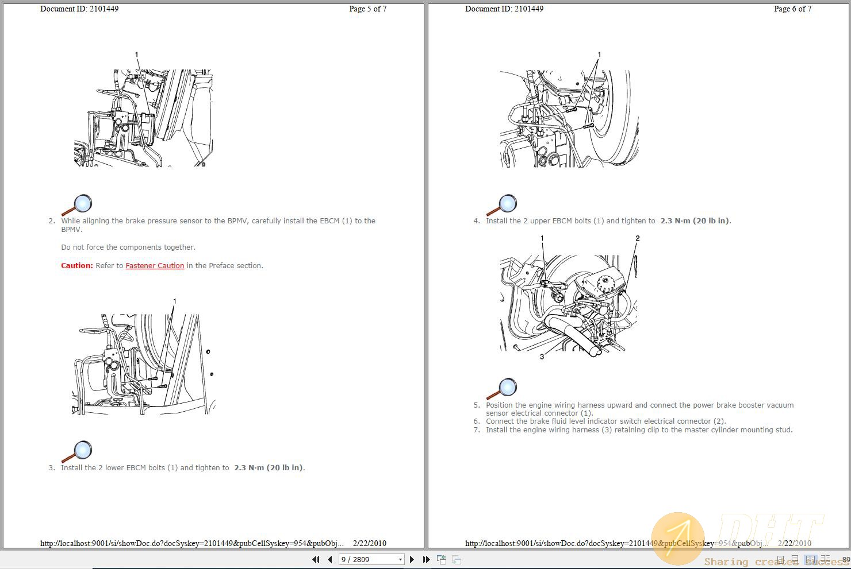The width and height of the screenshot is (851, 569).
Task: Open the Fastener Caution link
Action: (155, 265)
